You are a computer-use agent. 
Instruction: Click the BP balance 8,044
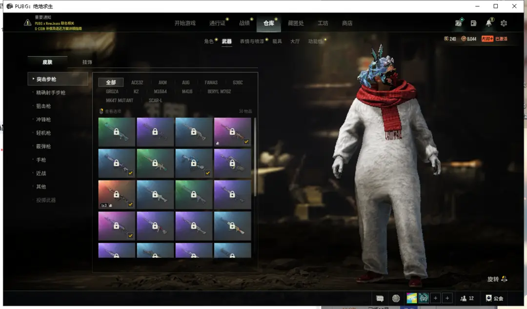(x=468, y=39)
